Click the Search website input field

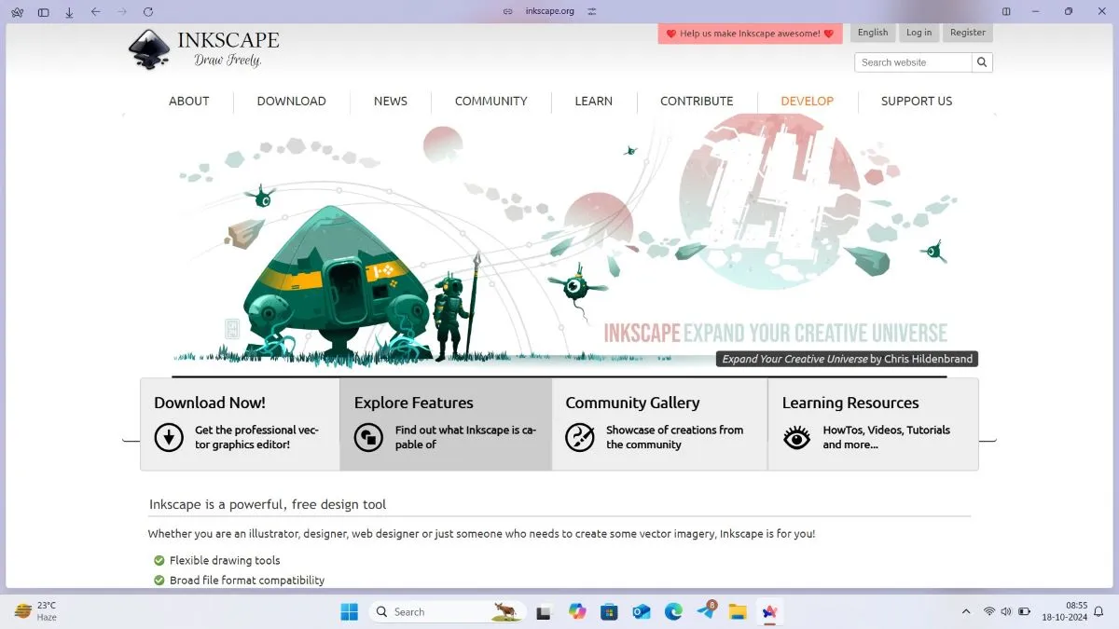[913, 62]
